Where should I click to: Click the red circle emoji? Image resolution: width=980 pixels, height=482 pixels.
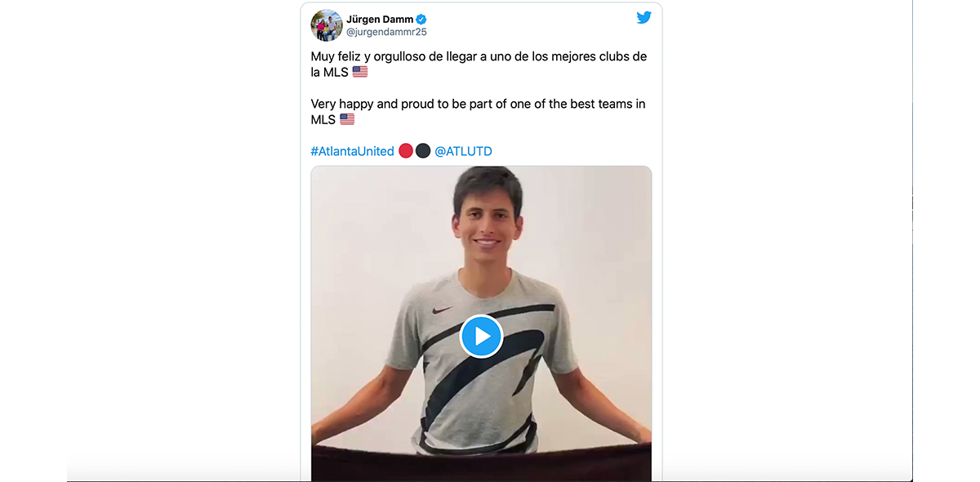(x=406, y=151)
